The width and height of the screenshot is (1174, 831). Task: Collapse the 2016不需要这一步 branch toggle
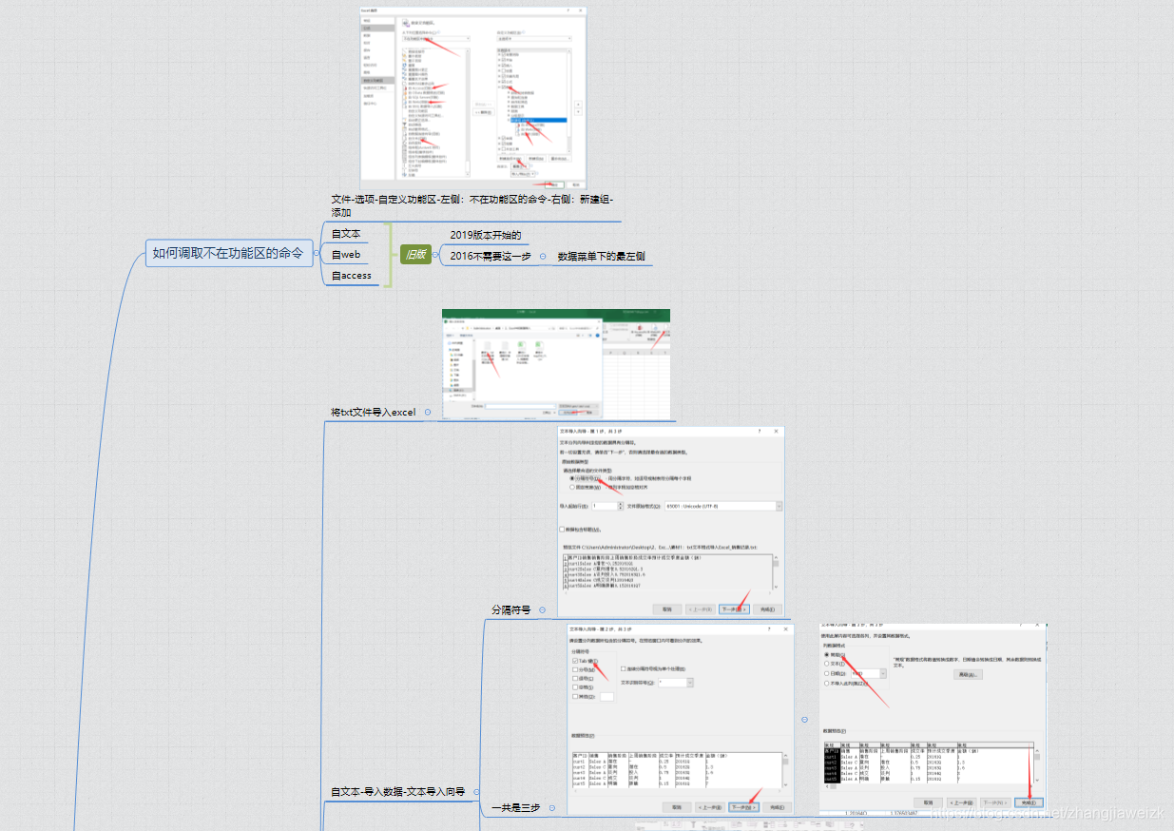tap(543, 256)
